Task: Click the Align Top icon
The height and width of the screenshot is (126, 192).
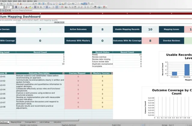Action: tap(44, 7)
